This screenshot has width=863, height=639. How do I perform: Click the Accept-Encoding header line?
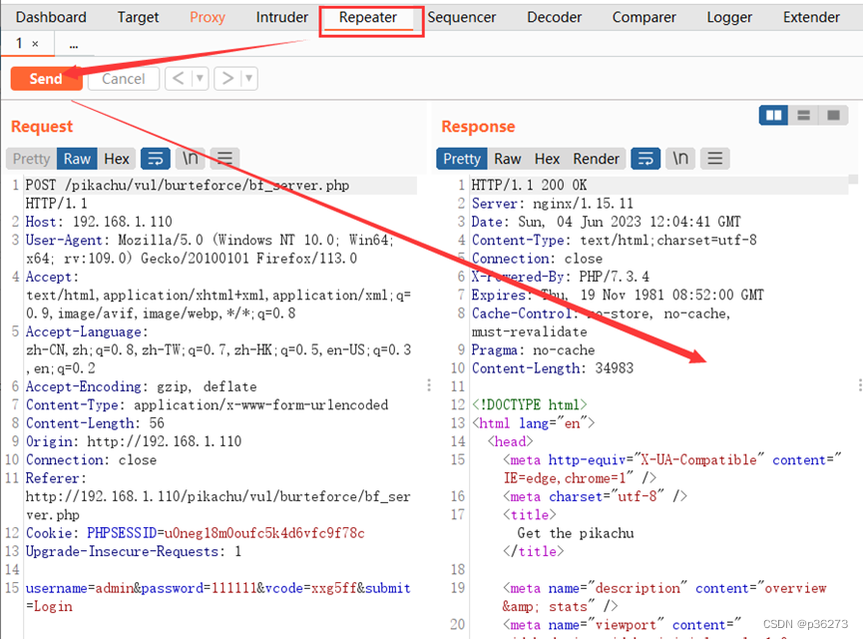point(142,386)
